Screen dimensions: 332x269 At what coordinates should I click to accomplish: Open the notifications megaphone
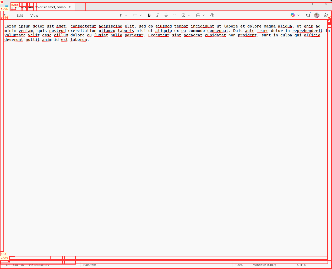coord(308,15)
